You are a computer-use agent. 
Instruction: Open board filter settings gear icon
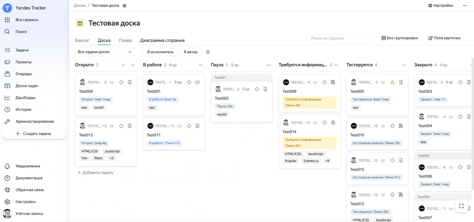(208, 52)
